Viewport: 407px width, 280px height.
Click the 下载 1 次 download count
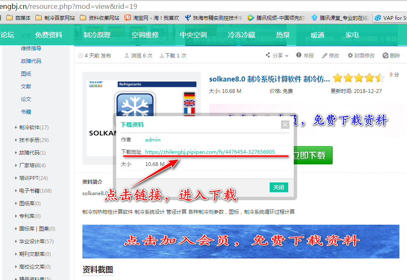click(x=173, y=55)
